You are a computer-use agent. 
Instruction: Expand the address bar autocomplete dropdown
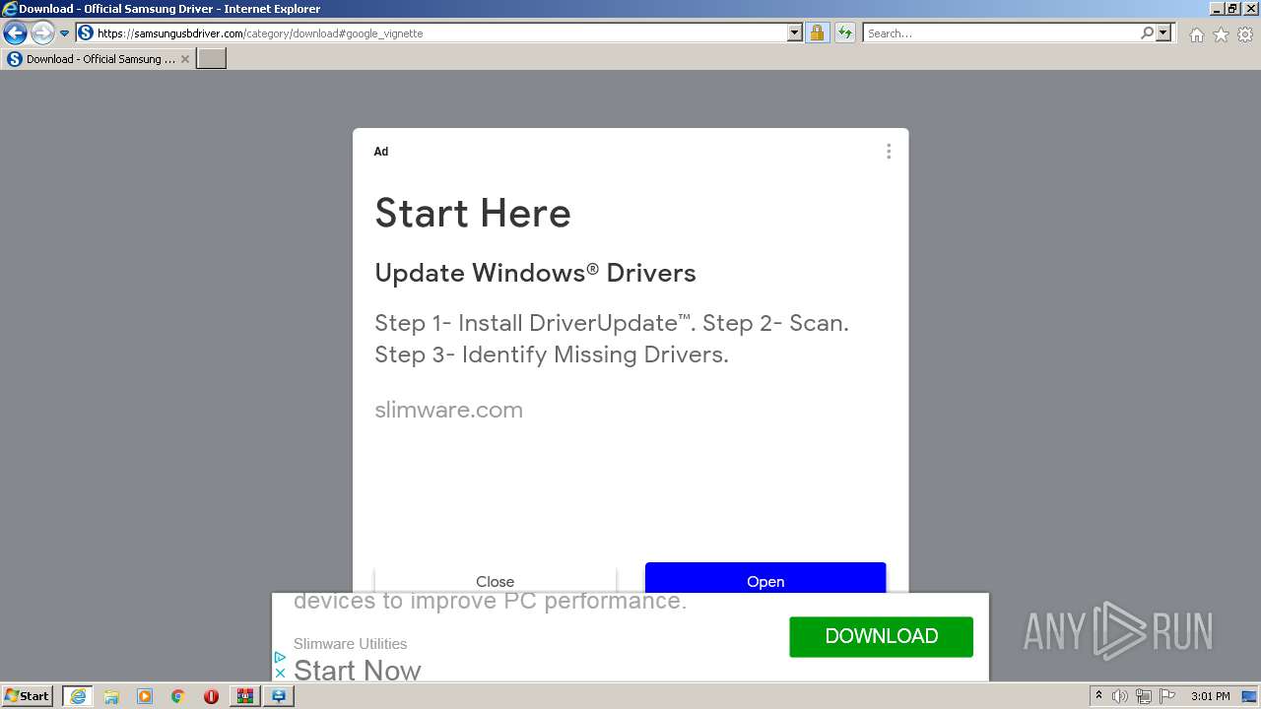click(x=795, y=32)
